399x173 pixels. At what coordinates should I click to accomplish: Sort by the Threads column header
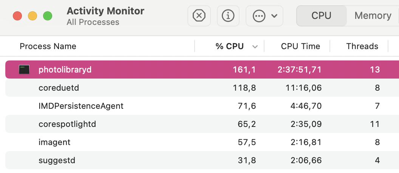(x=362, y=46)
